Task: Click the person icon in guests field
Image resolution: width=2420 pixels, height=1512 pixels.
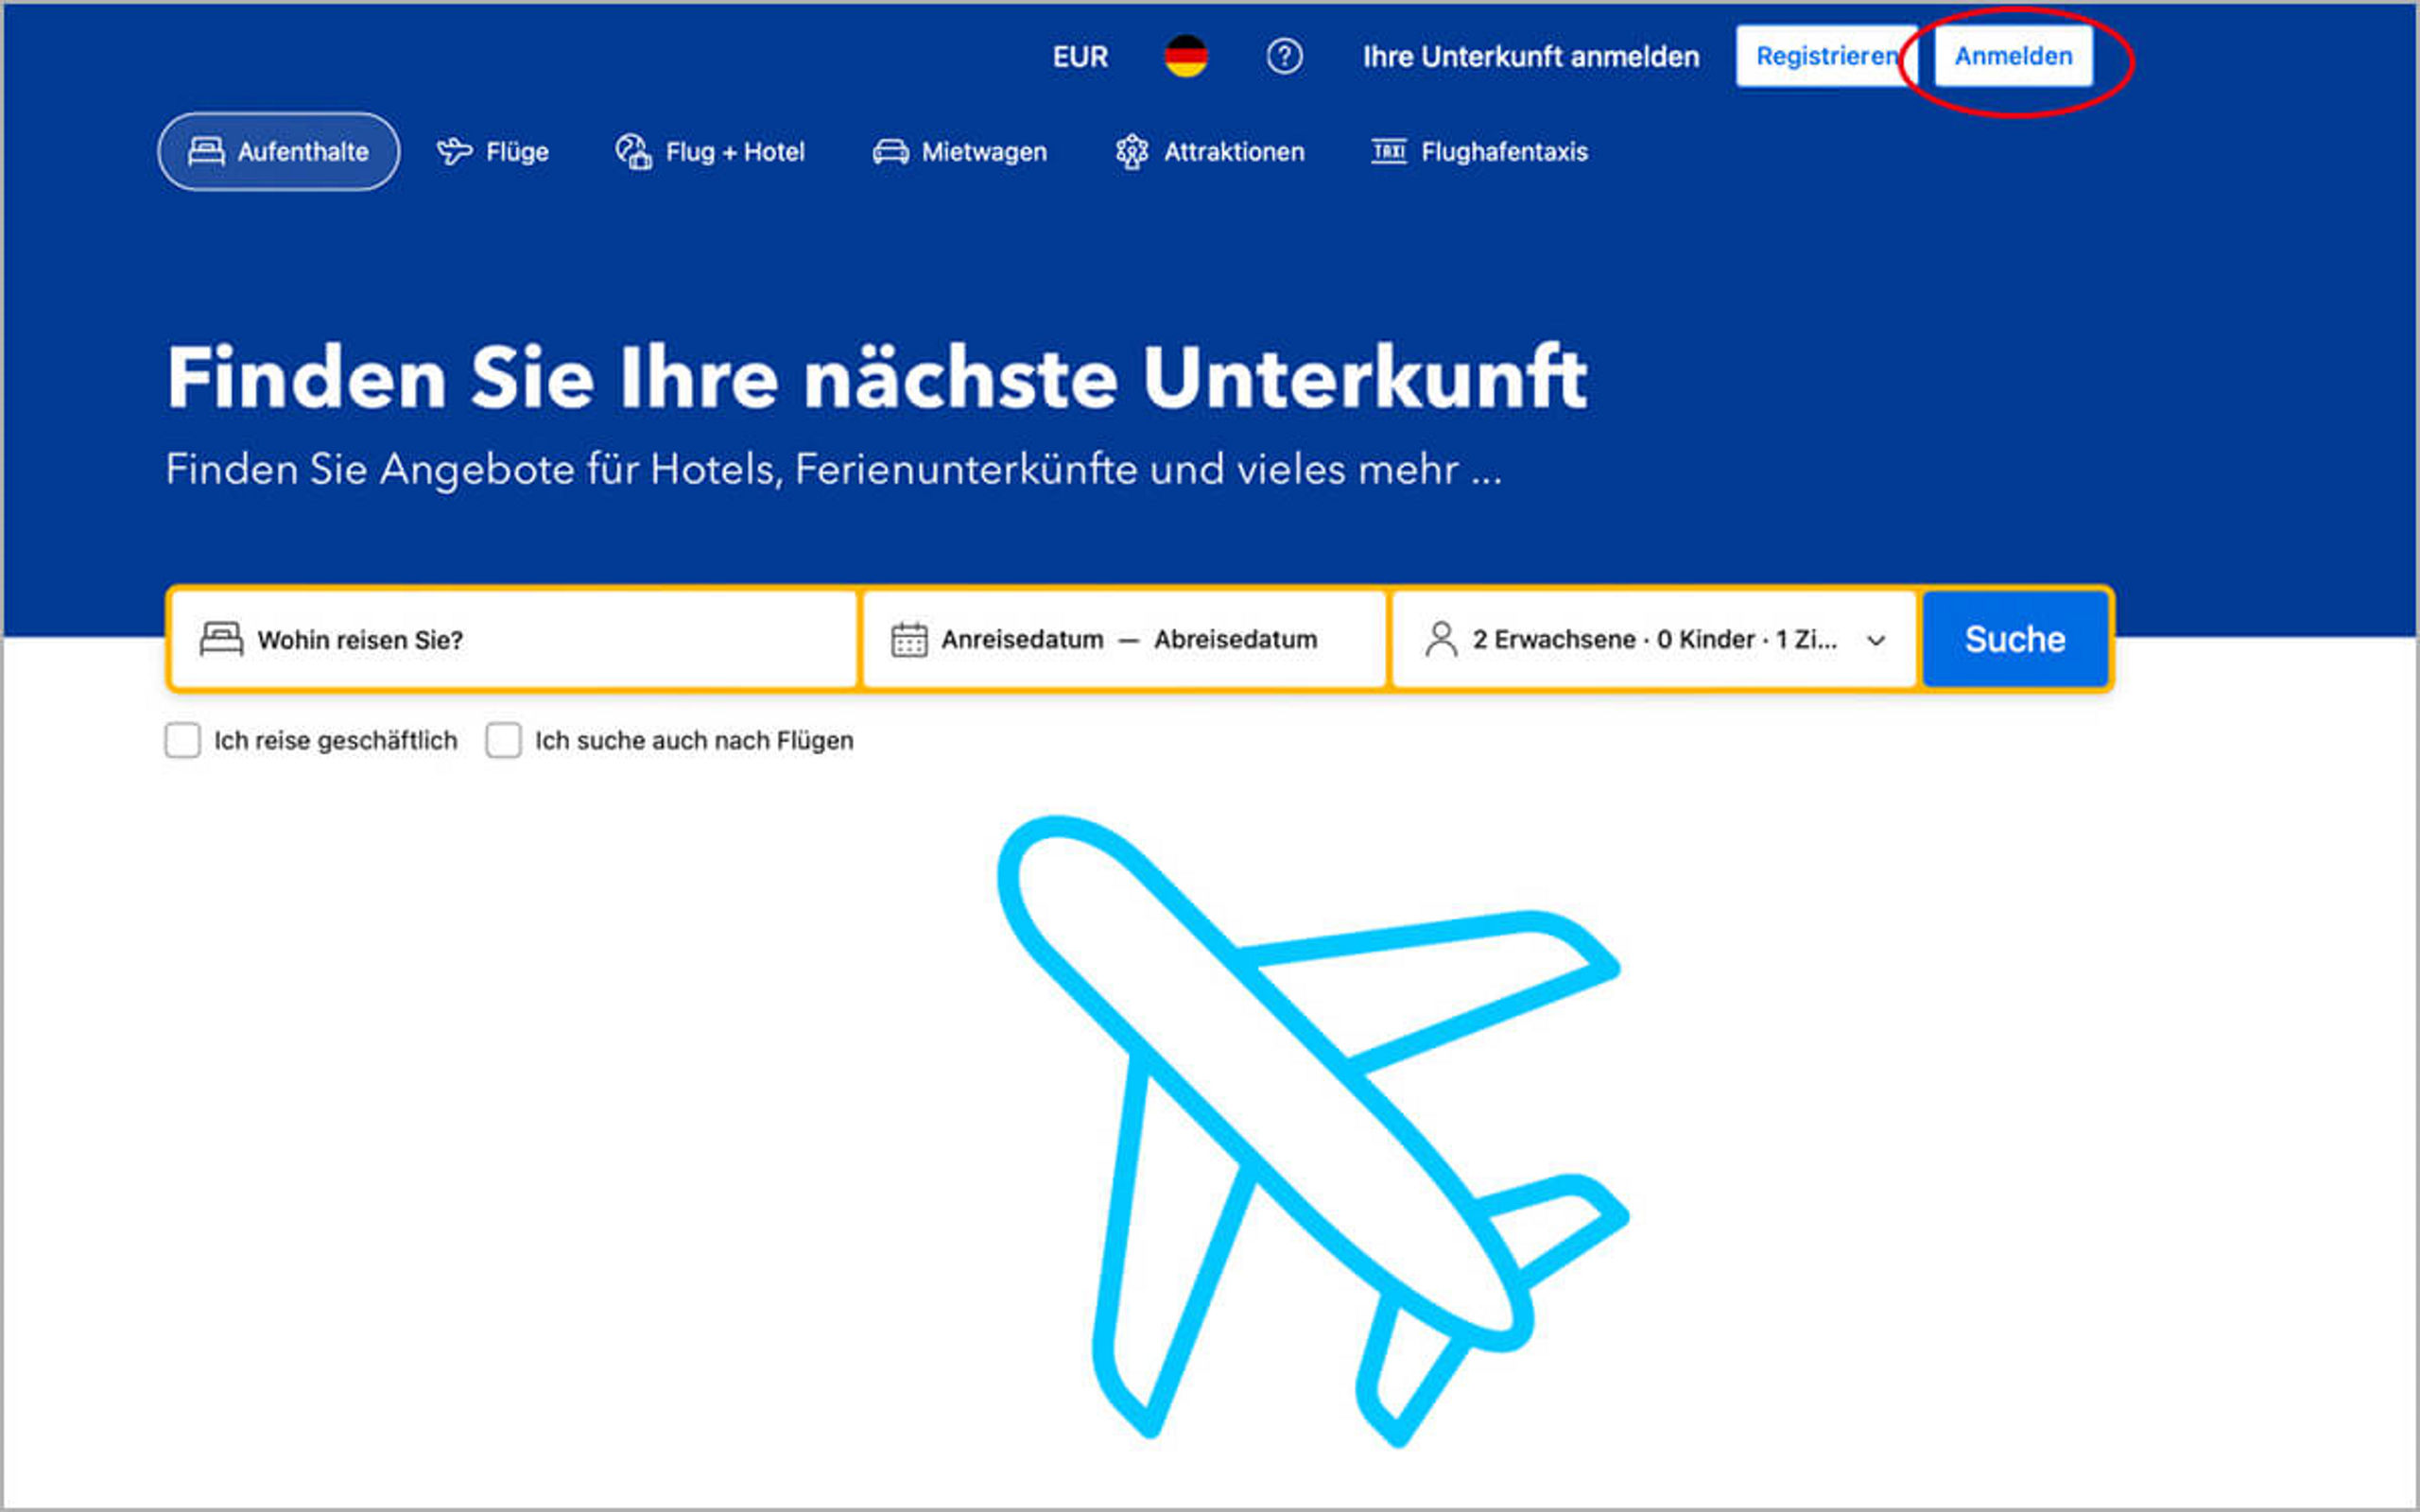Action: pos(1441,639)
